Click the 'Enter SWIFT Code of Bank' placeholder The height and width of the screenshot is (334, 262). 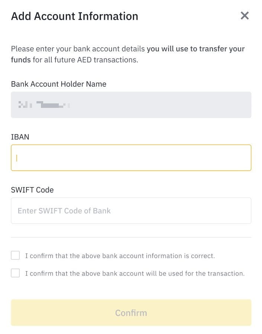pos(64,211)
